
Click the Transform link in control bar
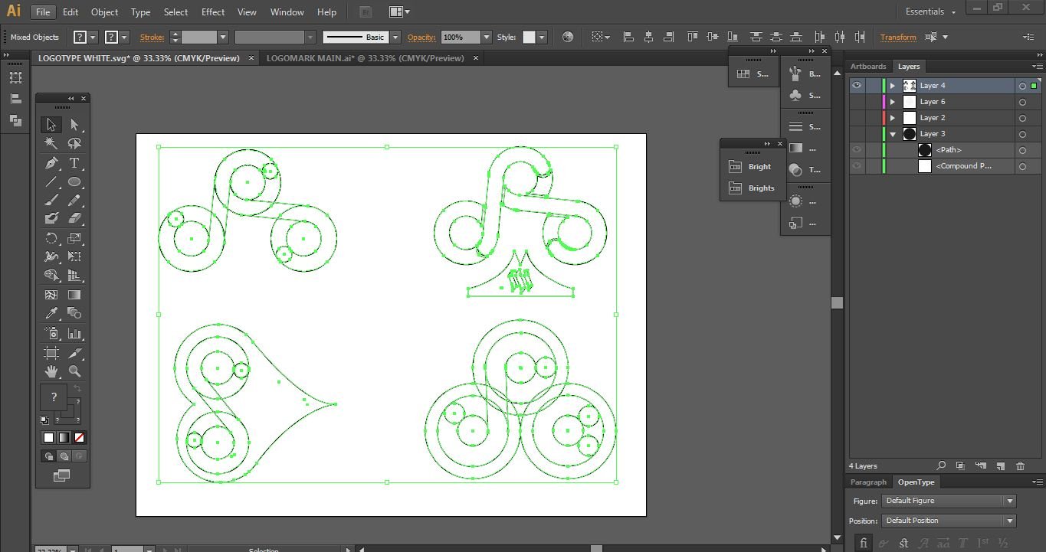tap(898, 37)
